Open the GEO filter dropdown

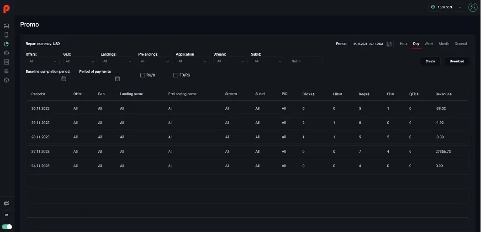pos(79,61)
